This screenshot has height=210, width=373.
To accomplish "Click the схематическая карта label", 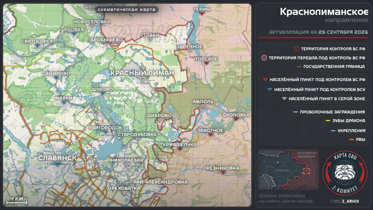I will pyautogui.click(x=127, y=9).
